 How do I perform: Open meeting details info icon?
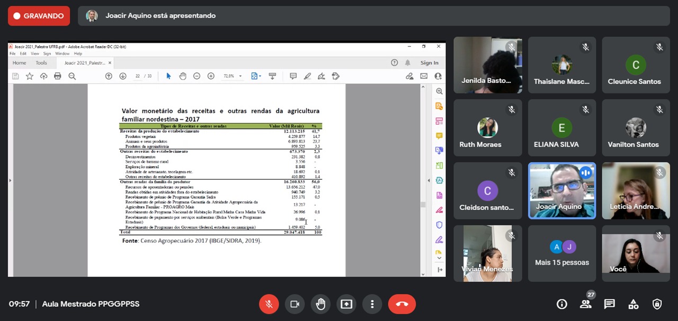(x=562, y=304)
